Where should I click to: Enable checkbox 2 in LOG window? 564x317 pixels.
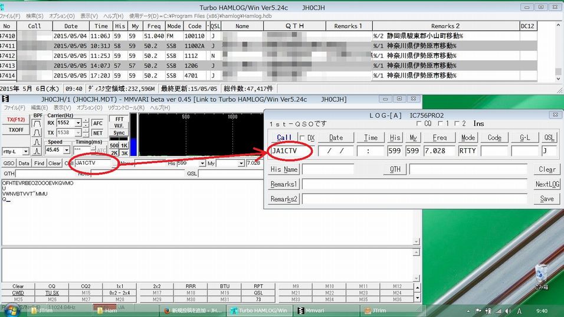point(457,123)
